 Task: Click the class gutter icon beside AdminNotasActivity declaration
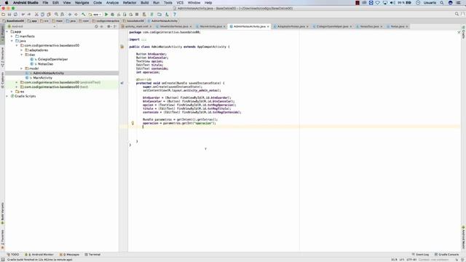click(122, 47)
